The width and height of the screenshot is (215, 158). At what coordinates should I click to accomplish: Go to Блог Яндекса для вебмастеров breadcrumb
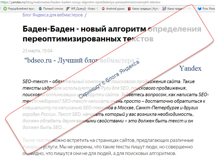[53, 15]
